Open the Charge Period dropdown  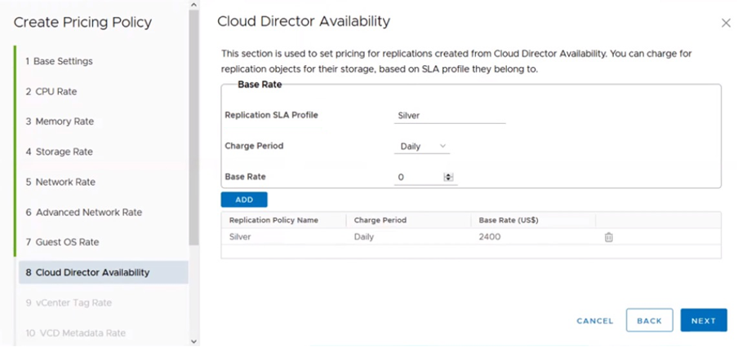422,147
